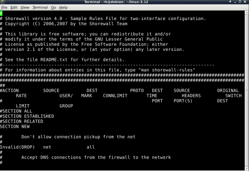Click 'GNU Lesser General Public' text
The image size is (249, 171).
[x=129, y=39]
